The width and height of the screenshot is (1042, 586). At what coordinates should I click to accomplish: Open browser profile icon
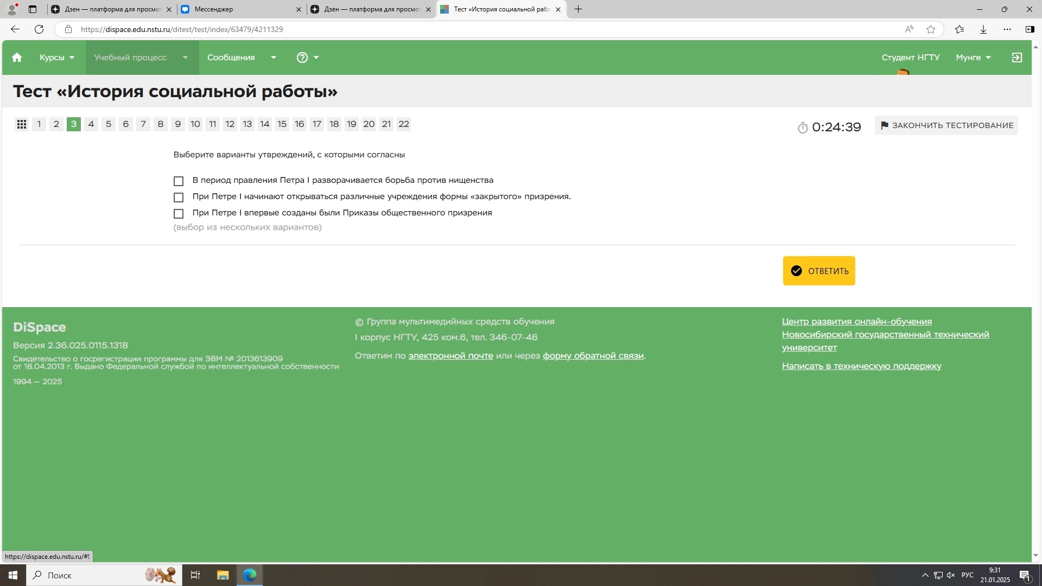click(x=12, y=9)
